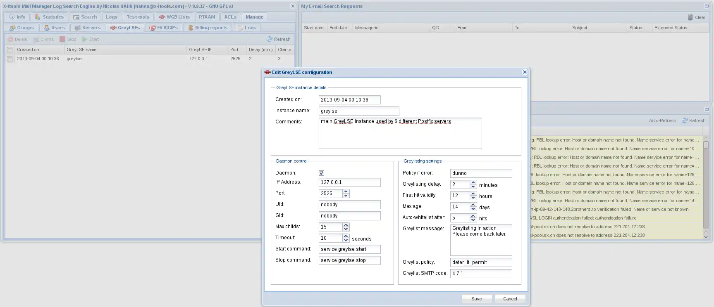Click the Servers sub-tab icon
Image resolution: width=714 pixels, height=307 pixels.
[78, 28]
